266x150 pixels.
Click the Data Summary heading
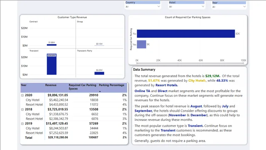[144, 70]
